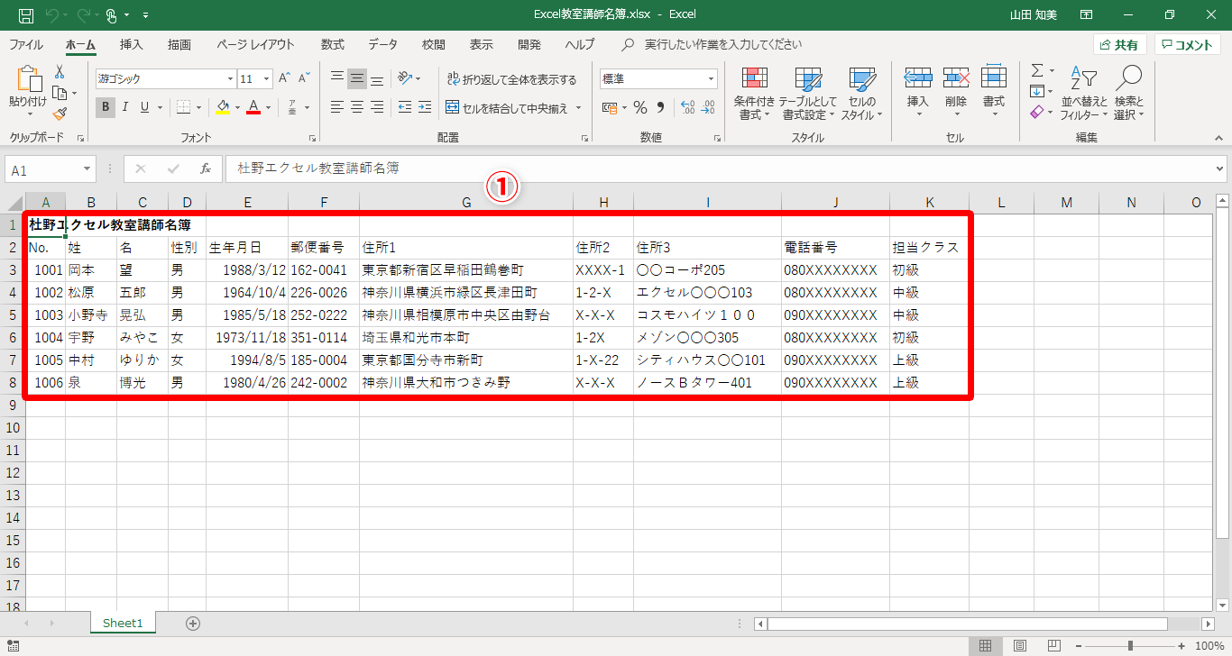The width and height of the screenshot is (1232, 656).
Task: Open the font name dropdown (游ゴシック)
Action: coord(229,78)
